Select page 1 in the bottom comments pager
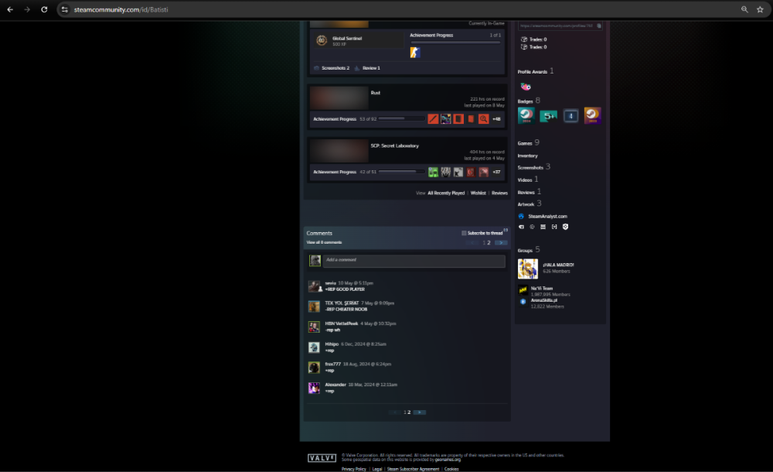This screenshot has height=472, width=773. coord(405,412)
